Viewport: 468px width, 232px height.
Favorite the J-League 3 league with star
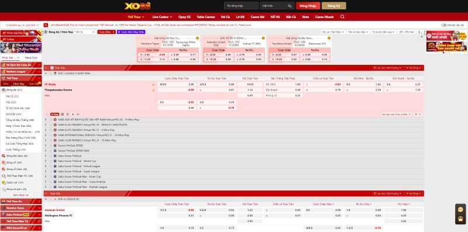point(50,74)
